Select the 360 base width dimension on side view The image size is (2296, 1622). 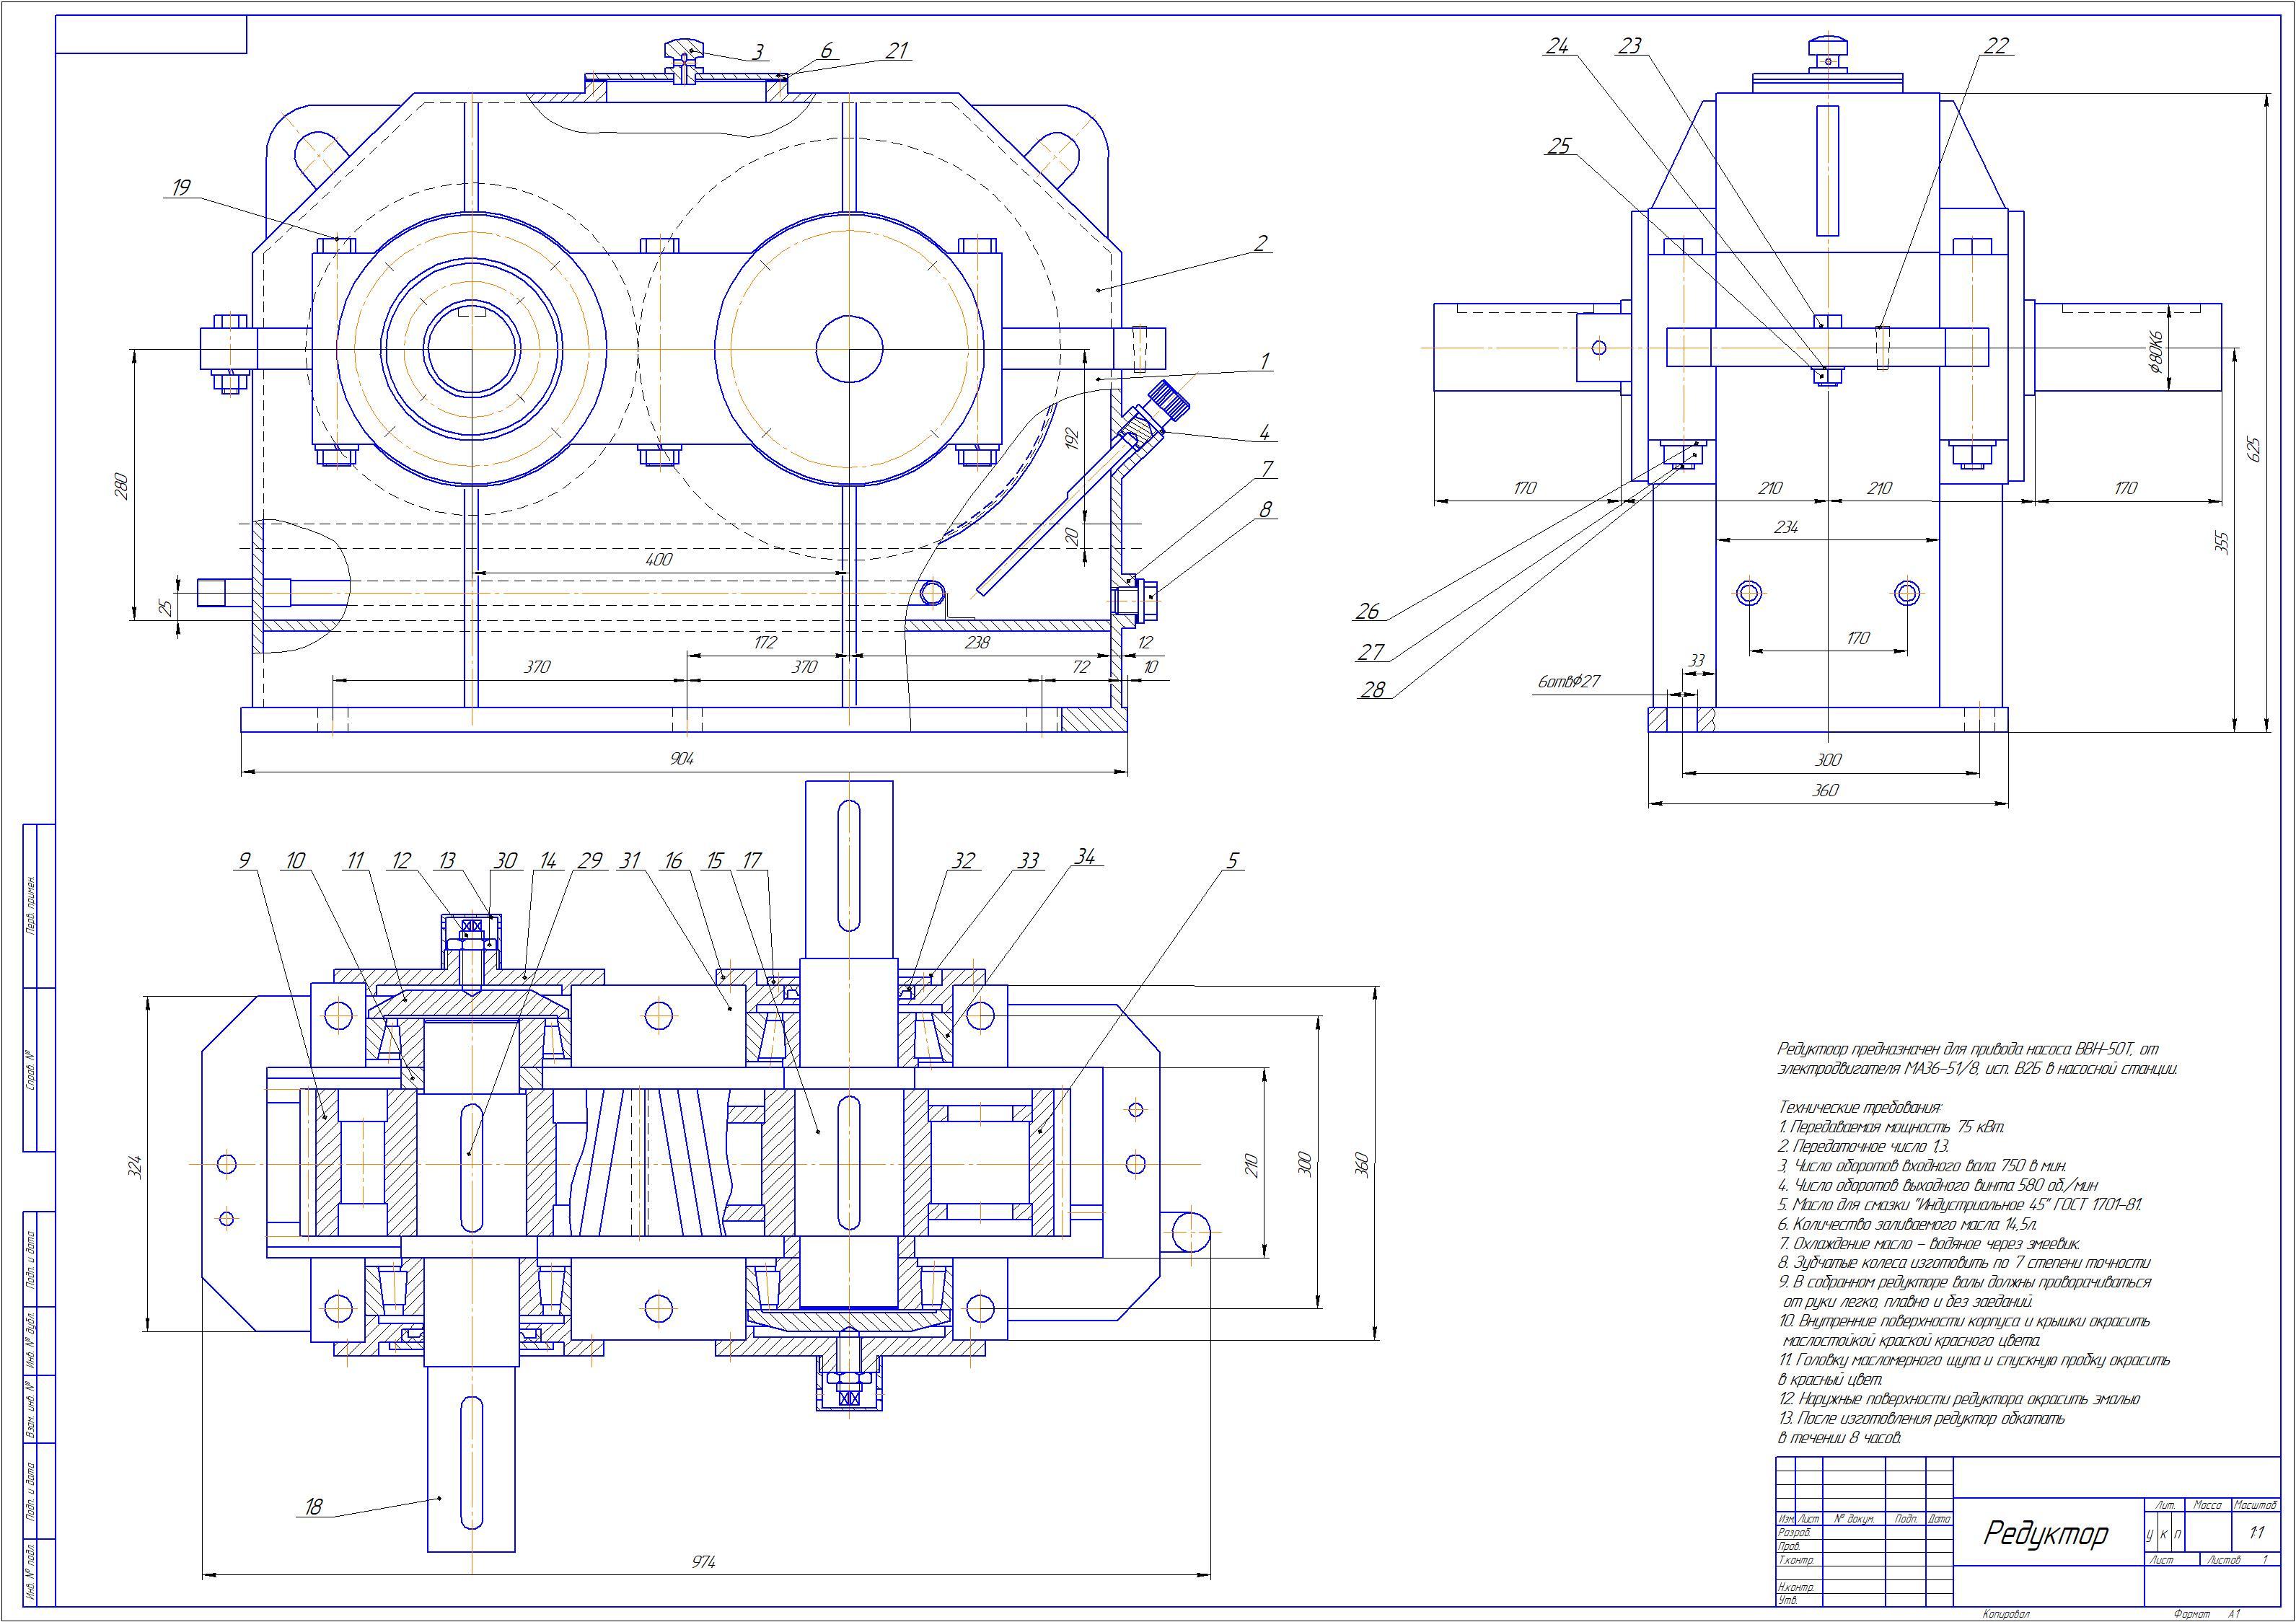tap(1825, 790)
